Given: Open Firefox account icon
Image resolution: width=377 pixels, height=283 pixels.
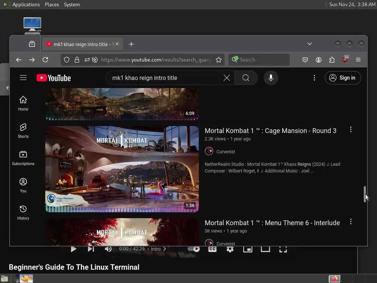Looking at the screenshot, I should (x=318, y=60).
